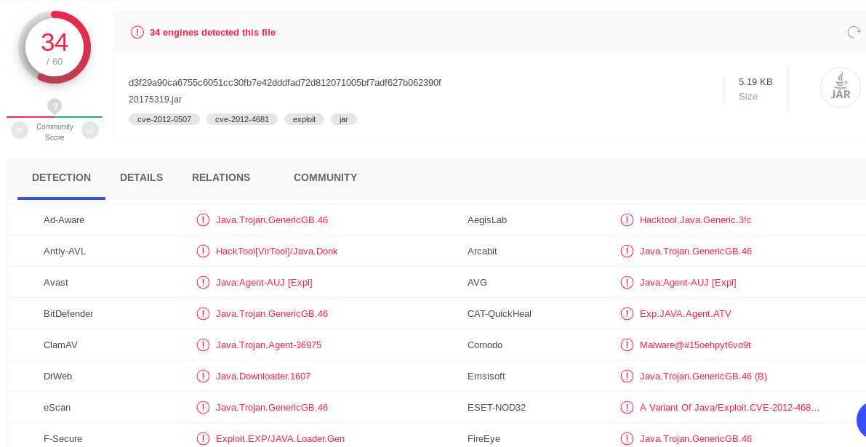866x447 pixels.
Task: Click the reanalyze refresh icon
Action: click(854, 32)
